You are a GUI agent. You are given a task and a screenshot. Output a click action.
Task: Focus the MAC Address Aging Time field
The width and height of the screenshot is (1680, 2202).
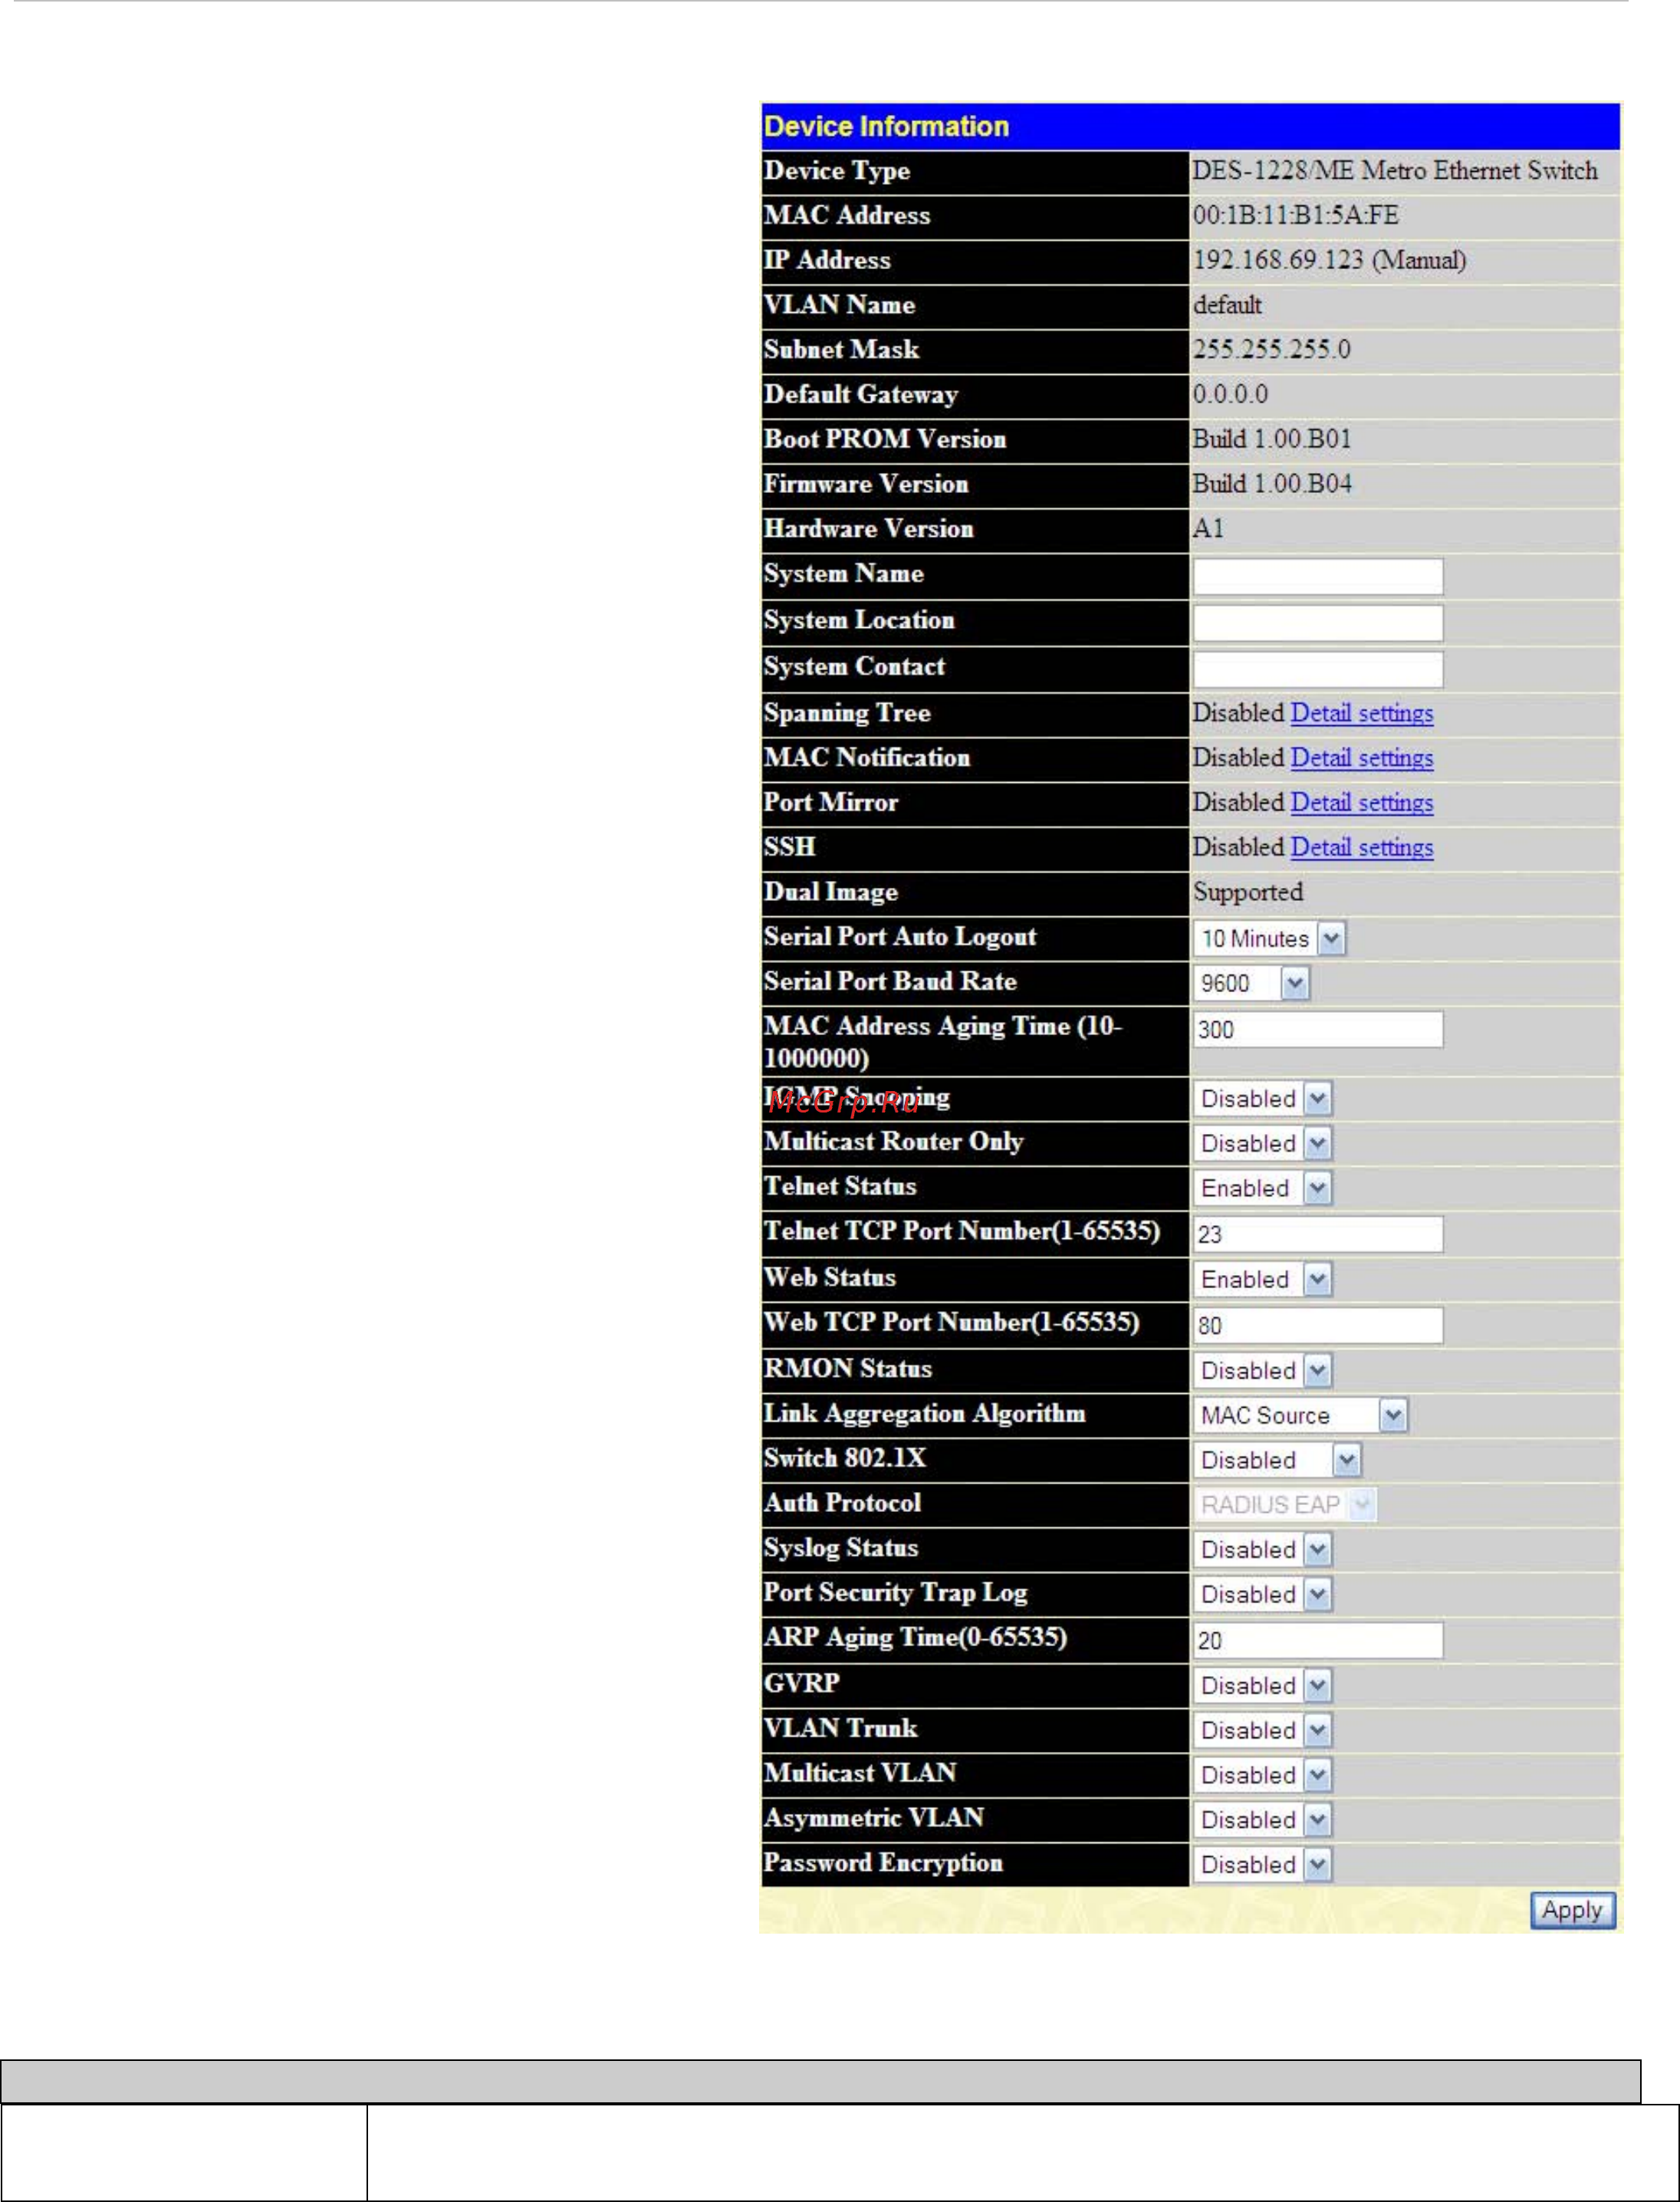pos(1317,1029)
